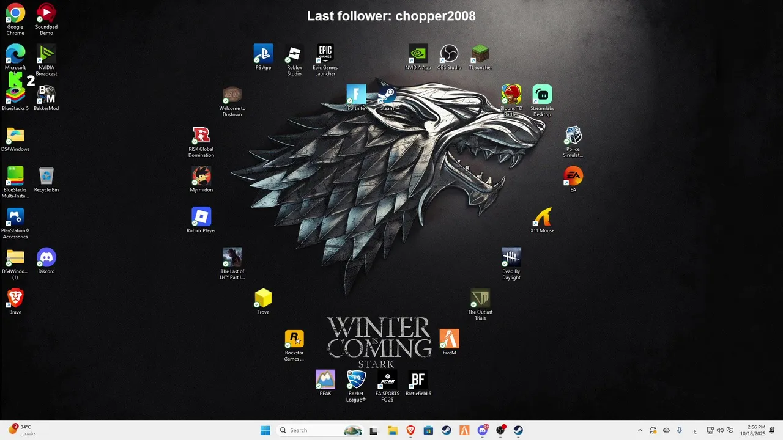Open Discord from the taskbar
The height and width of the screenshot is (440, 783).
pyautogui.click(x=483, y=430)
